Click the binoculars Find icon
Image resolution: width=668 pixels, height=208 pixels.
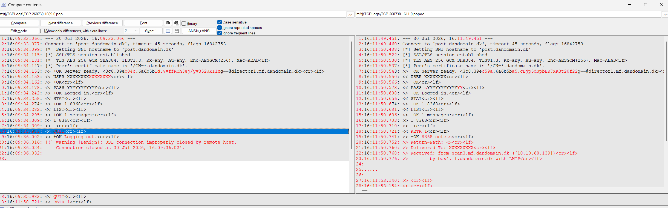pos(168,23)
